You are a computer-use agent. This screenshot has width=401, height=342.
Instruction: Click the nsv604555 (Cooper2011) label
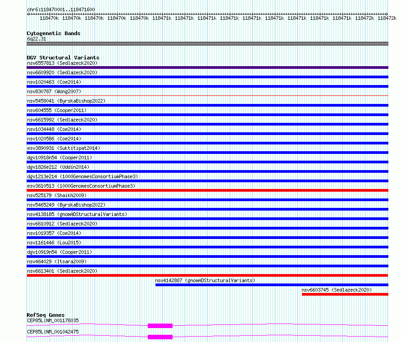pyautogui.click(x=57, y=110)
